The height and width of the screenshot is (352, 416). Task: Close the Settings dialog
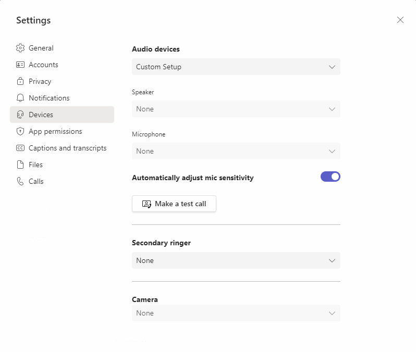point(400,20)
